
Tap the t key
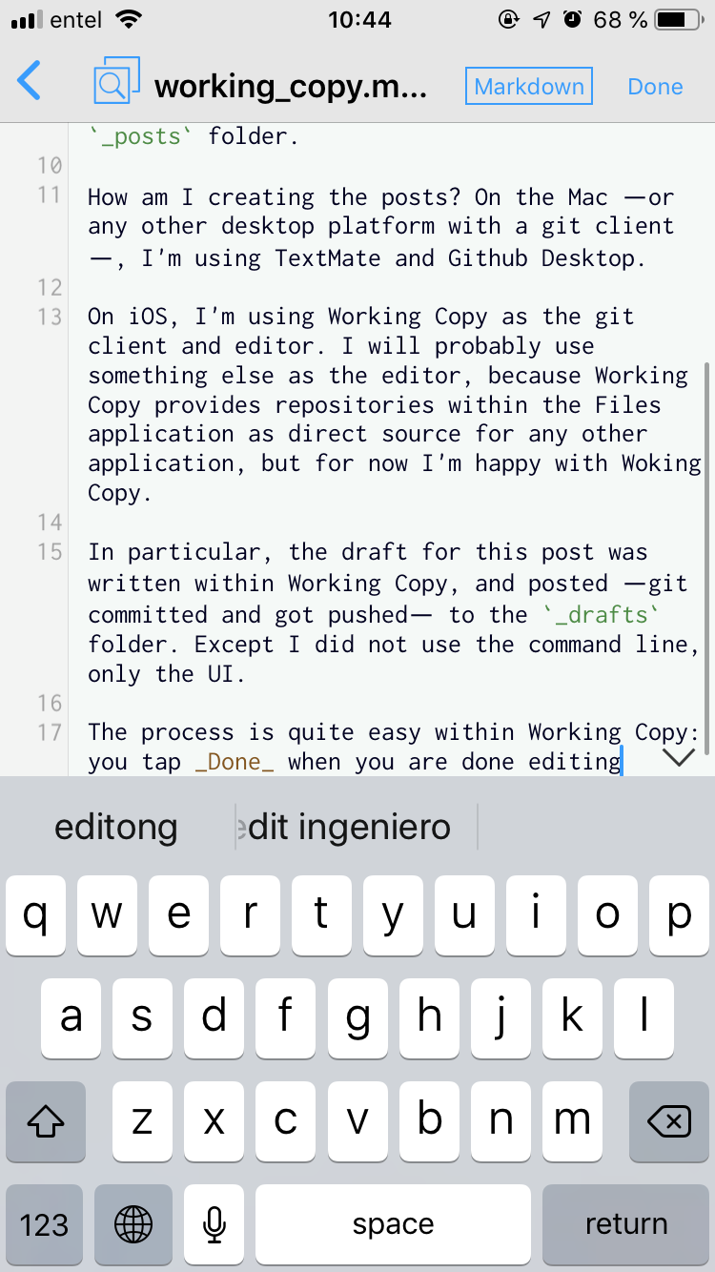321,916
